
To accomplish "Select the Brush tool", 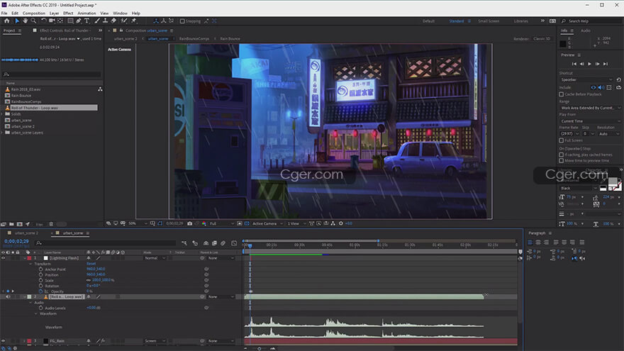I will 96,21.
